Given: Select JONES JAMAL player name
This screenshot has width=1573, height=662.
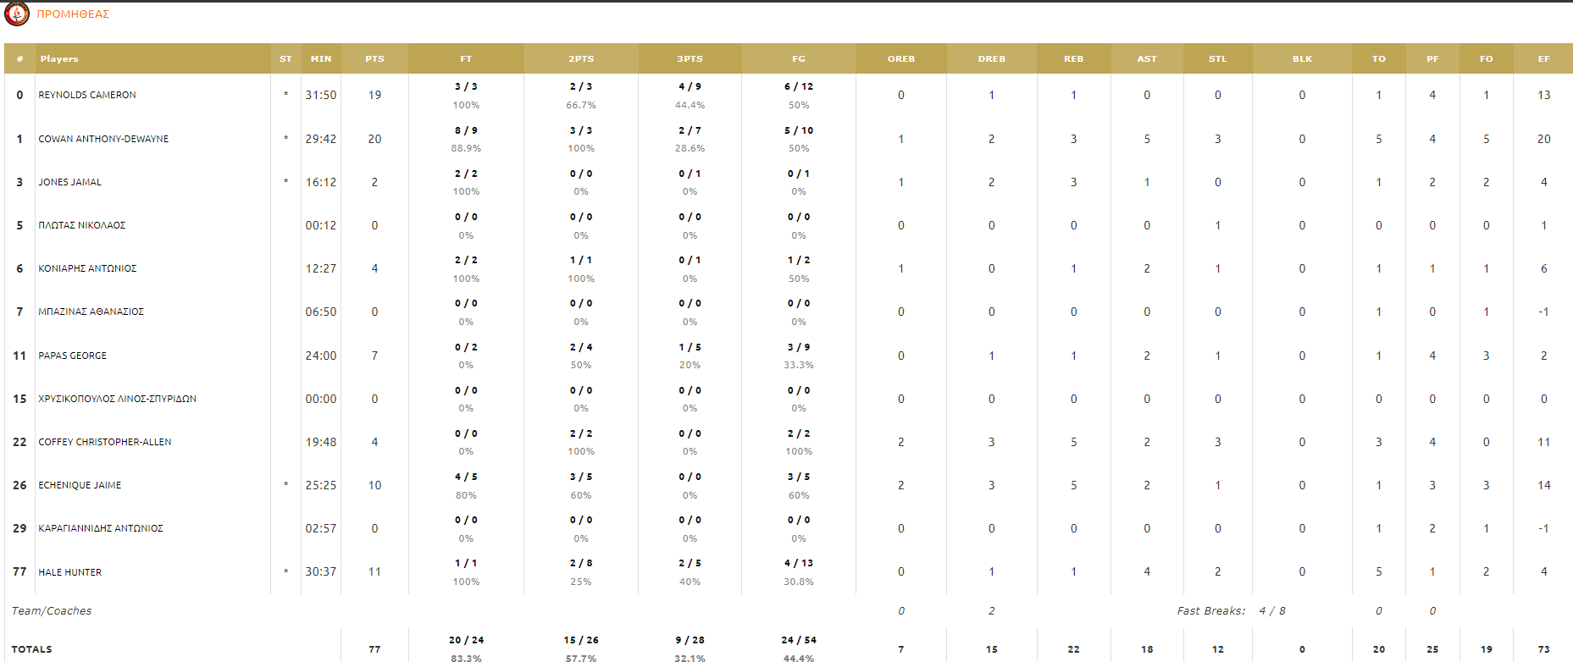Looking at the screenshot, I should pyautogui.click(x=69, y=182).
